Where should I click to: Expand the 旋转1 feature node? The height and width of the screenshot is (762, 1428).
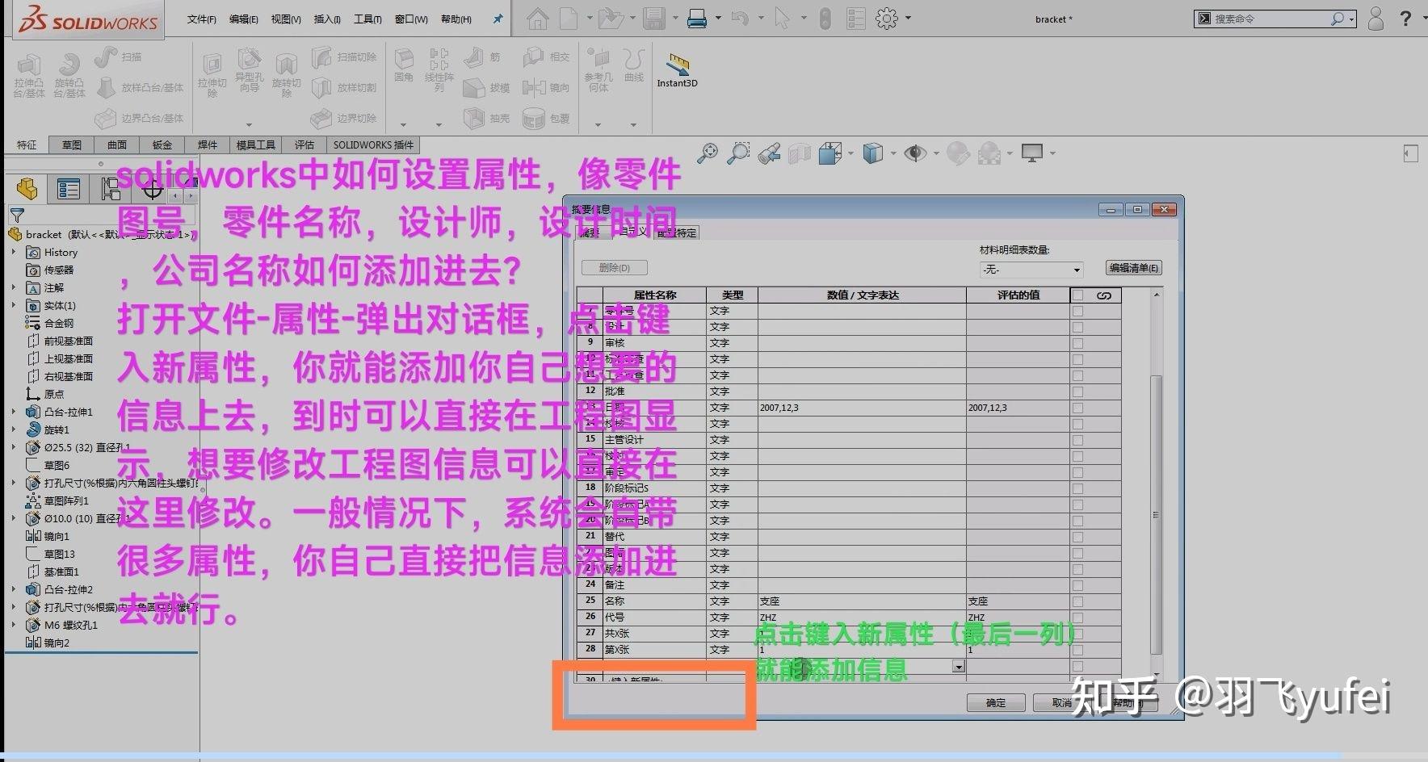pyautogui.click(x=14, y=429)
